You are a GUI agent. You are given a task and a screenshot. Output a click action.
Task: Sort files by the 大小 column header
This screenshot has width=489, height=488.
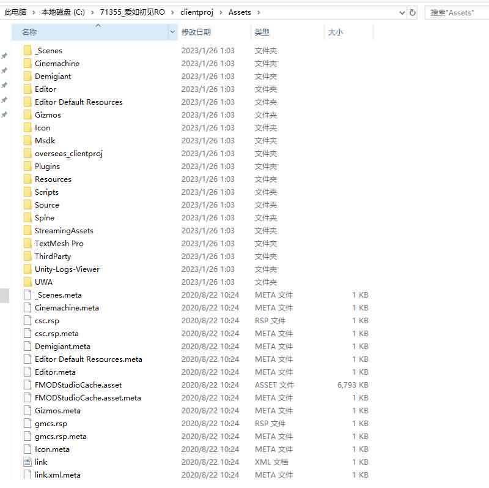[336, 32]
